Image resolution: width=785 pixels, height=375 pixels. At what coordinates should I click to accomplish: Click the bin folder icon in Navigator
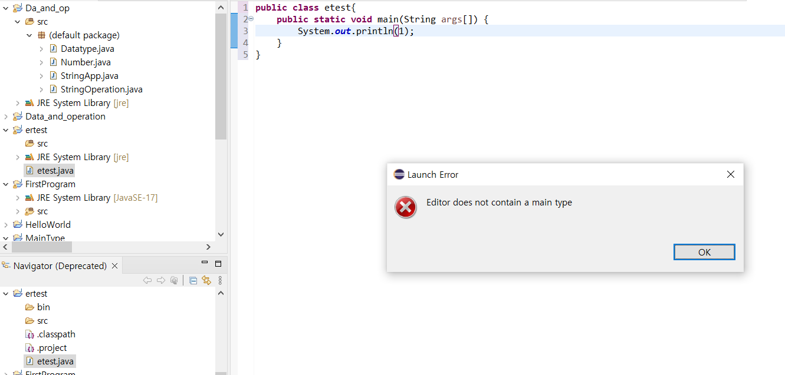click(29, 307)
